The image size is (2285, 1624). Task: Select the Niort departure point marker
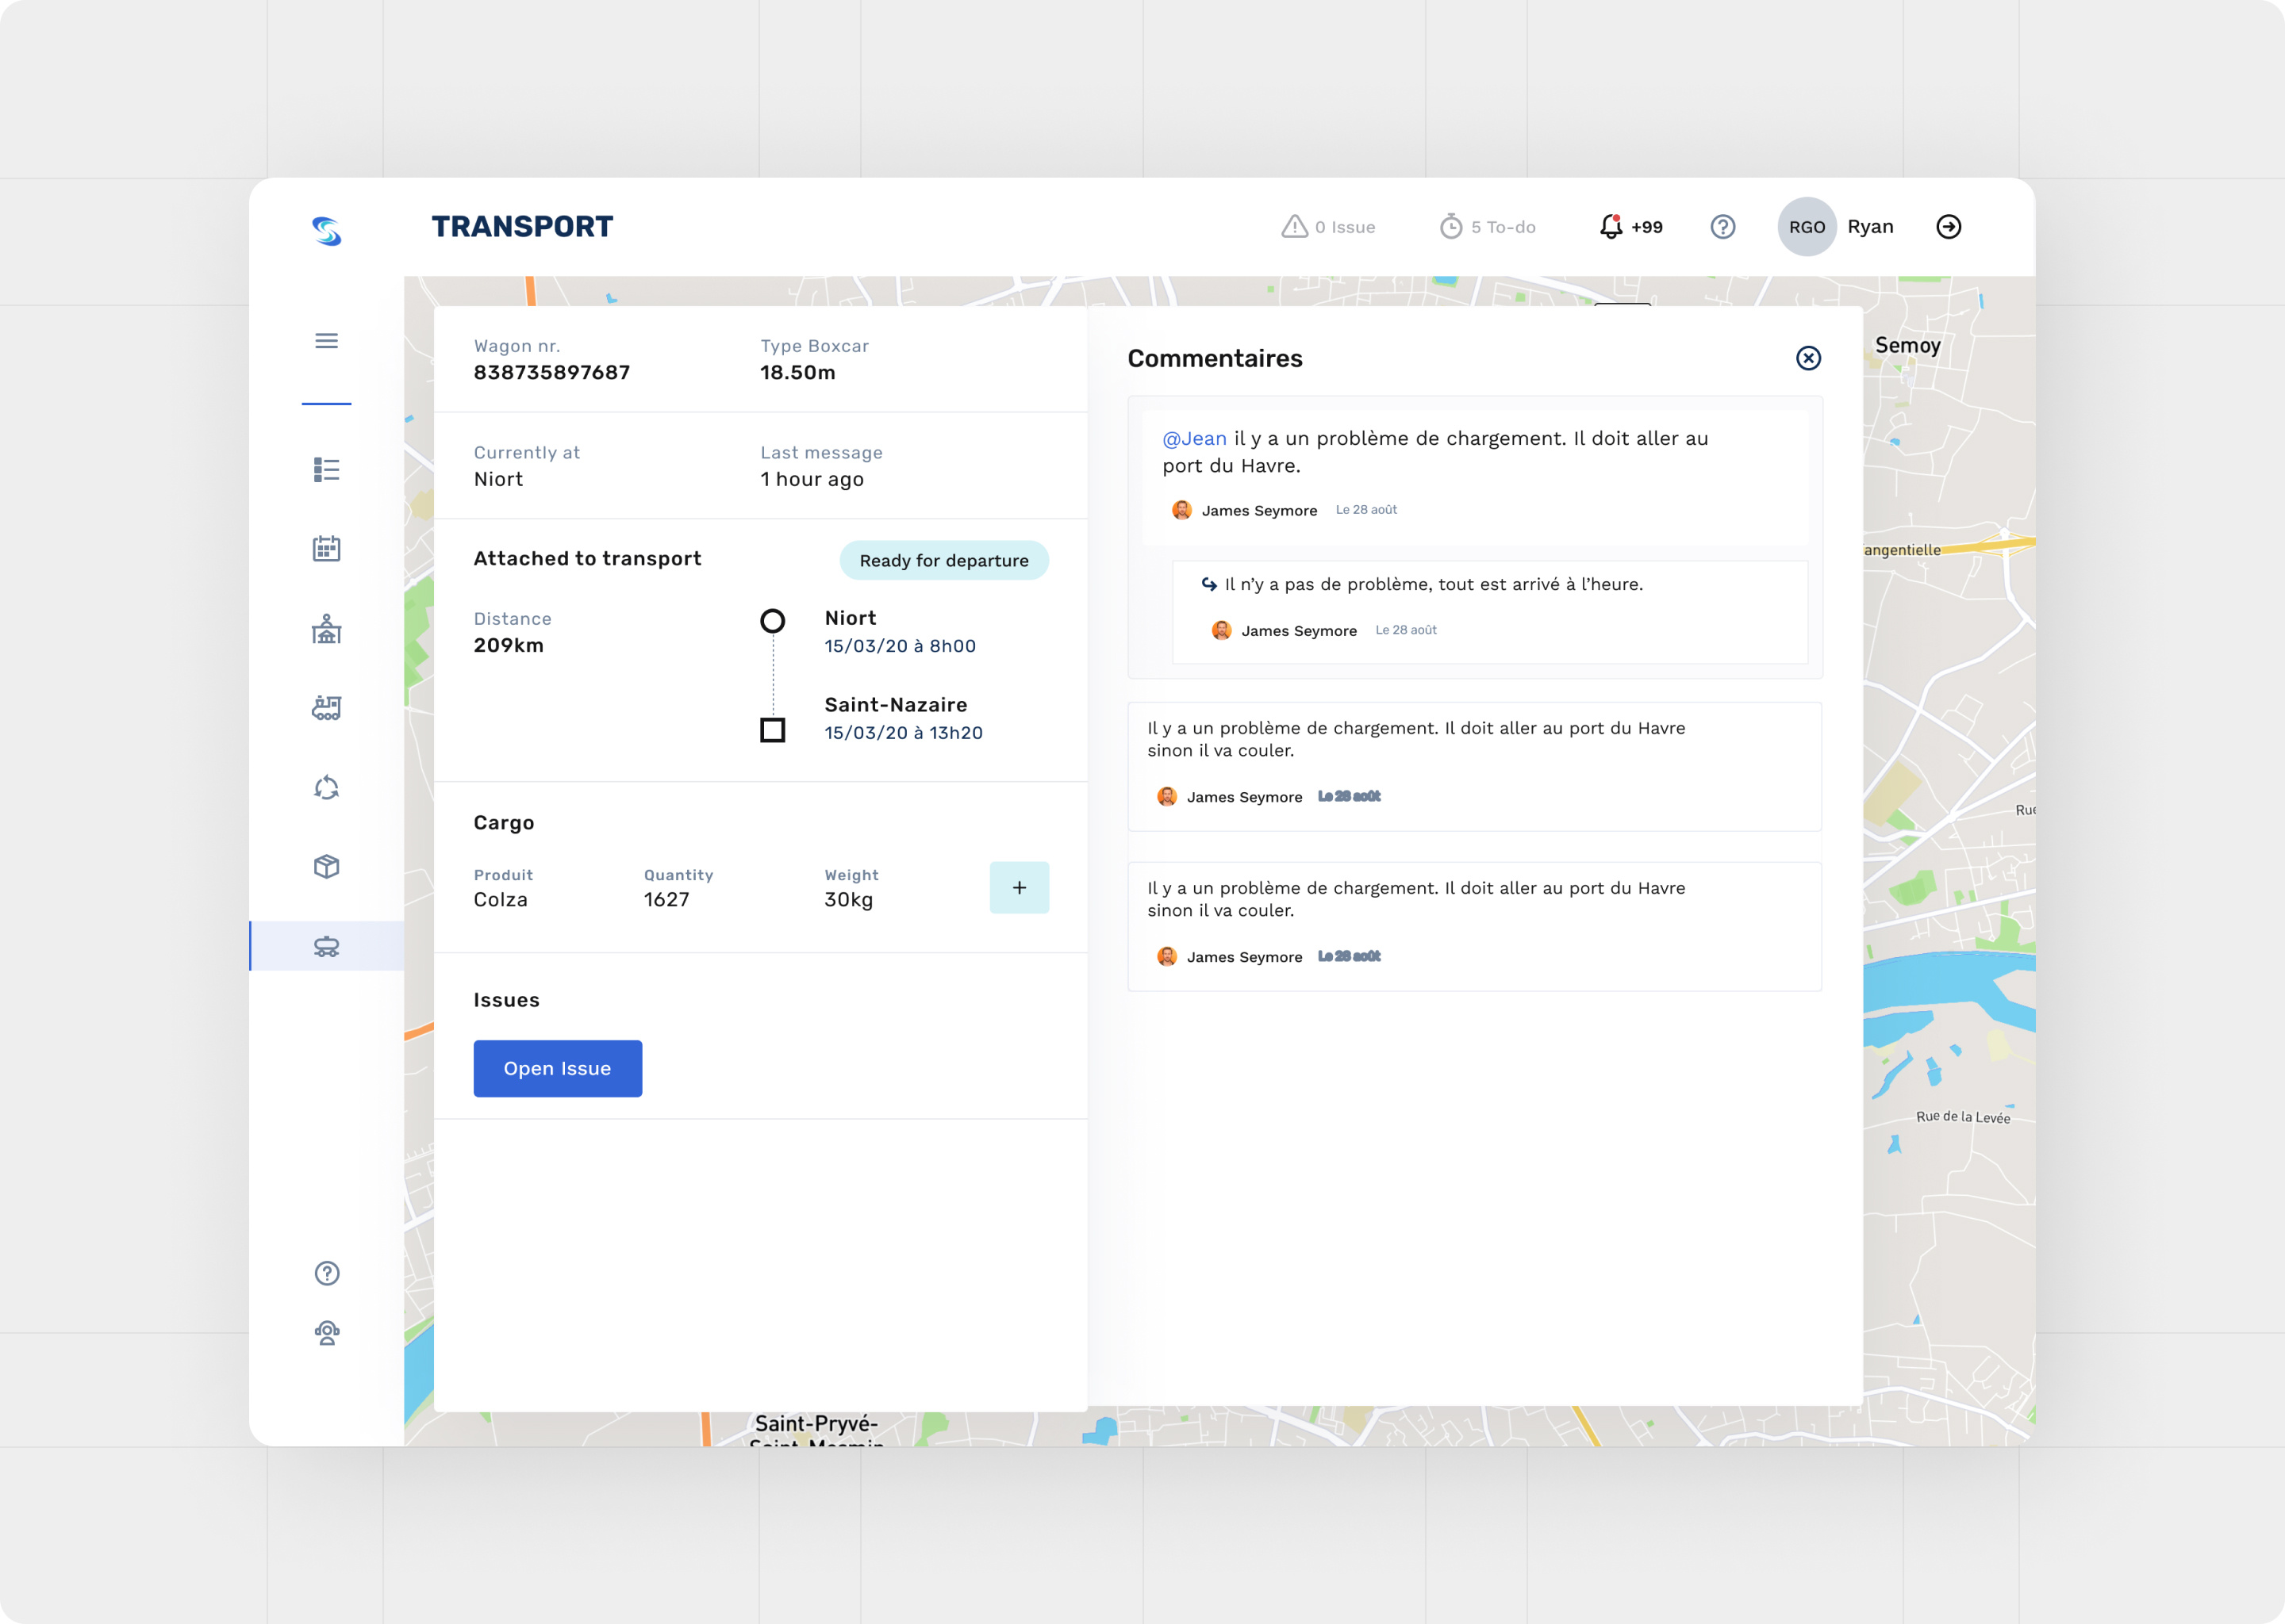[772, 622]
